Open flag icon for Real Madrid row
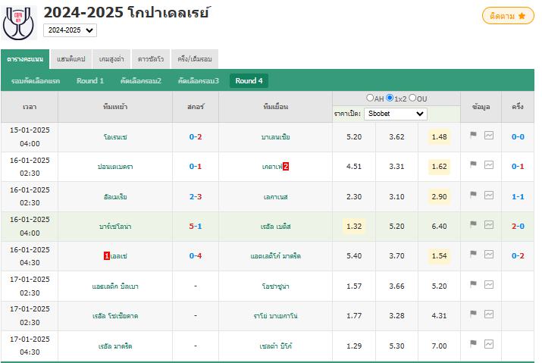This screenshot has width=542, height=363. [x=473, y=343]
